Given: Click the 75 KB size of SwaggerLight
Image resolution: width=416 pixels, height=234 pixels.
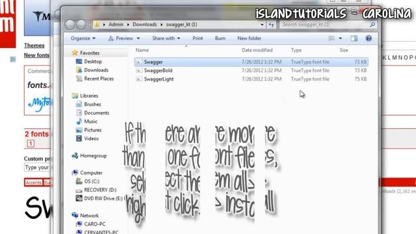Looking at the screenshot, I should (361, 79).
